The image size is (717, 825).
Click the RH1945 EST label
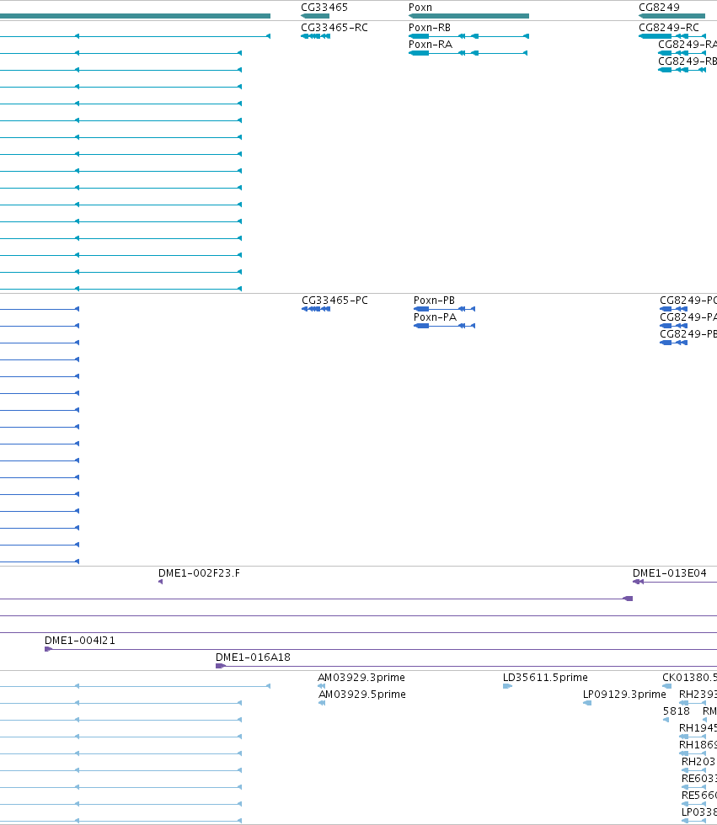[x=698, y=728]
